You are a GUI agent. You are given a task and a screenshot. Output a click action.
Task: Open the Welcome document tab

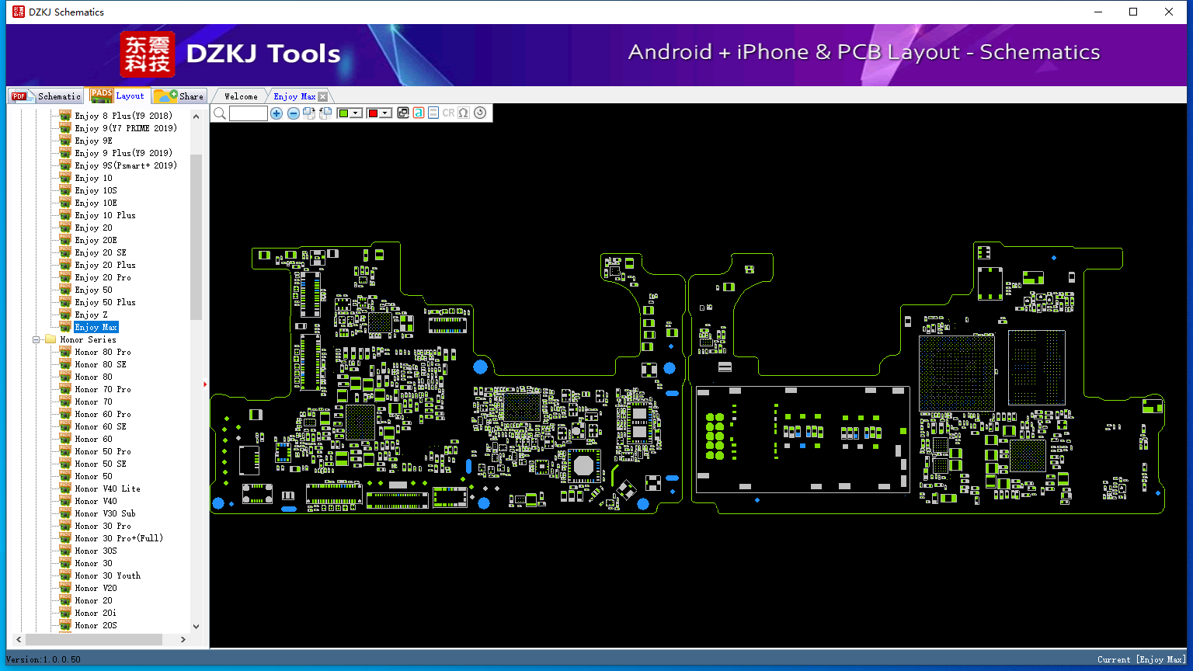(x=241, y=96)
